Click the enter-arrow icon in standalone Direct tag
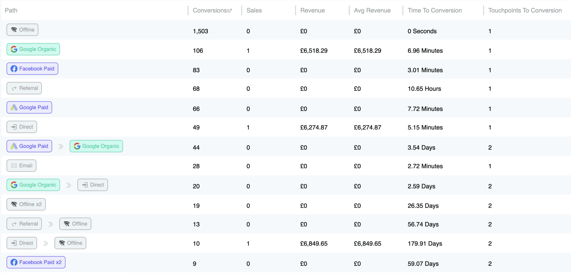This screenshot has width=571, height=273. point(14,127)
